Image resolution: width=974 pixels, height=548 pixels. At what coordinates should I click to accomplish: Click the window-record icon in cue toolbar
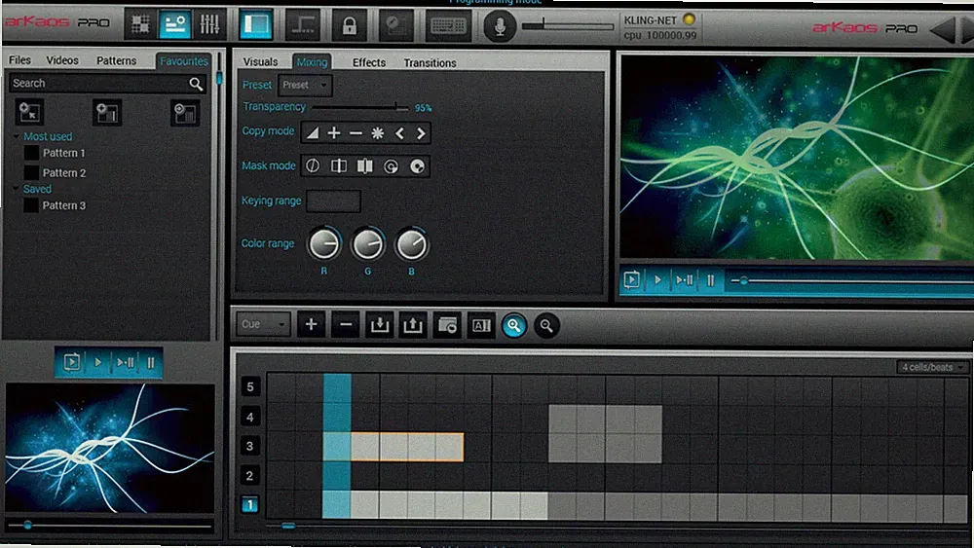pos(447,325)
